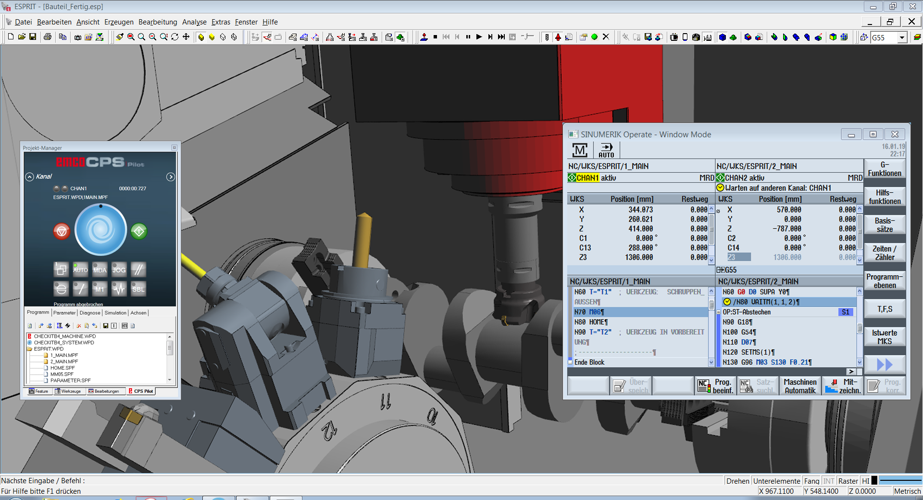Toggle JOG mode in CPS Pilot
923x500 pixels.
click(119, 269)
